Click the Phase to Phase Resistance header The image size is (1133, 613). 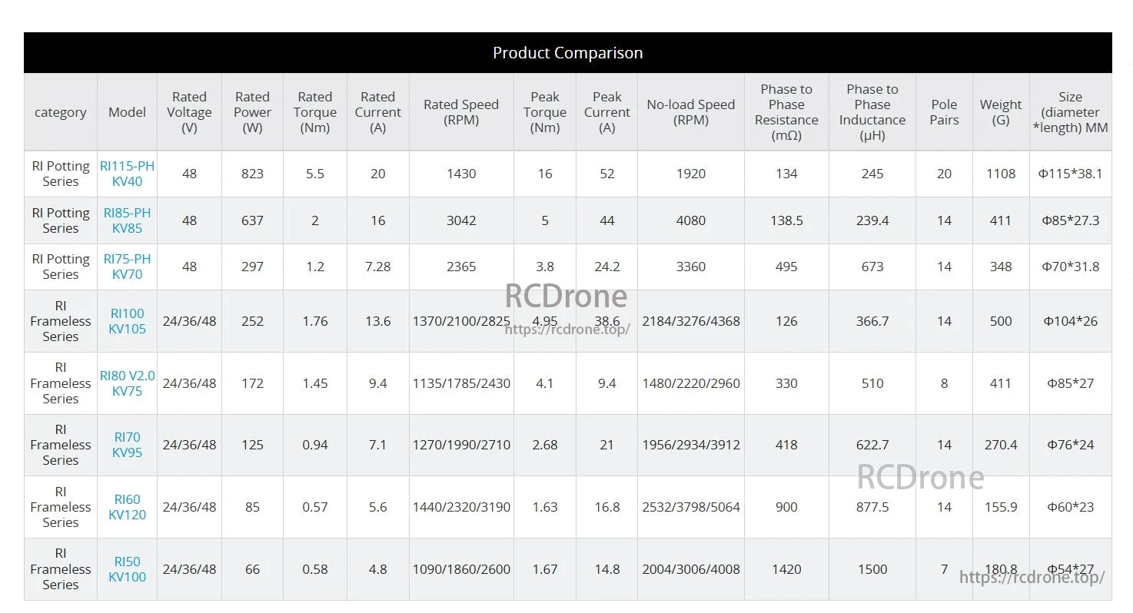click(786, 112)
